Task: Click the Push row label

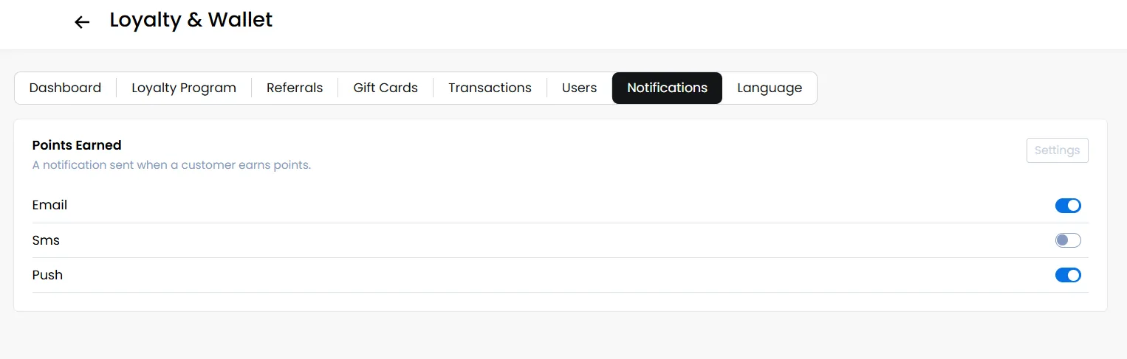Action: [47, 275]
